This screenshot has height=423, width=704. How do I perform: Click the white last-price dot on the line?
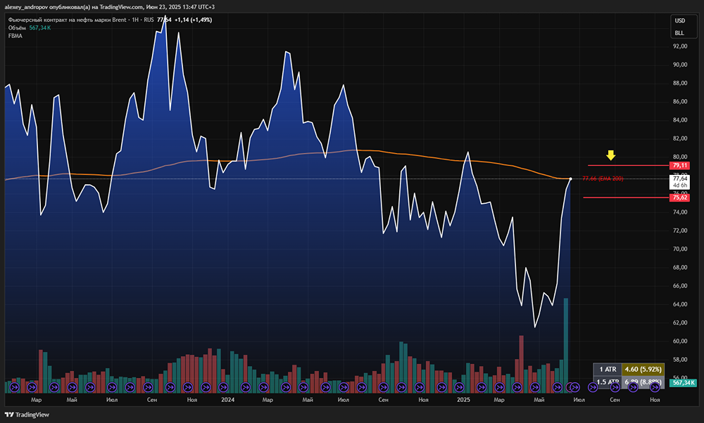coord(571,178)
